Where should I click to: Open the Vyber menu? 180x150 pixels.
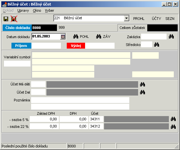(x=49, y=10)
